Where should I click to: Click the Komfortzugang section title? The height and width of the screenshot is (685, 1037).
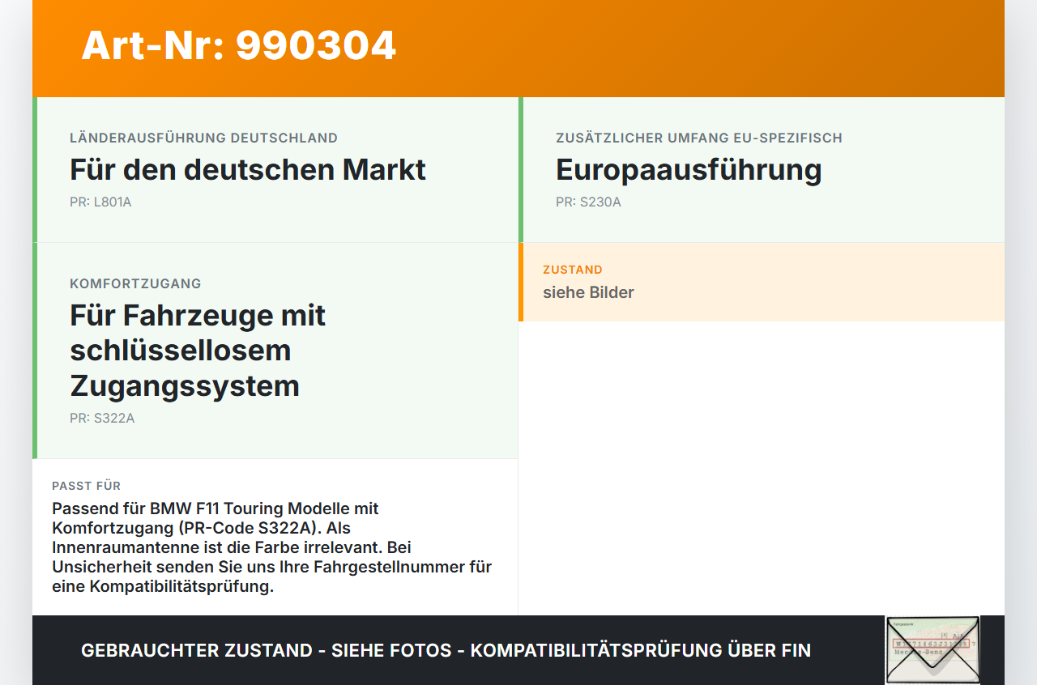point(135,283)
